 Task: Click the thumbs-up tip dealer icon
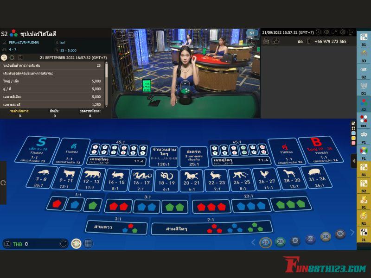tap(275, 41)
